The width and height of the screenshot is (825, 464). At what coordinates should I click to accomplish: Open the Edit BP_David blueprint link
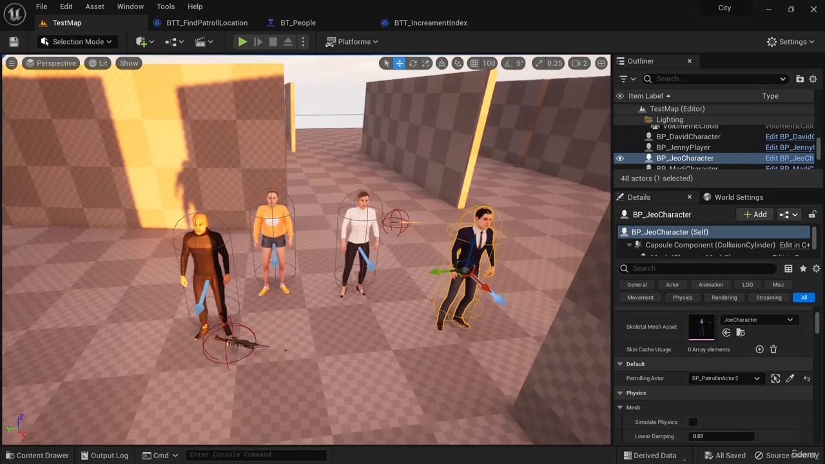coord(790,137)
